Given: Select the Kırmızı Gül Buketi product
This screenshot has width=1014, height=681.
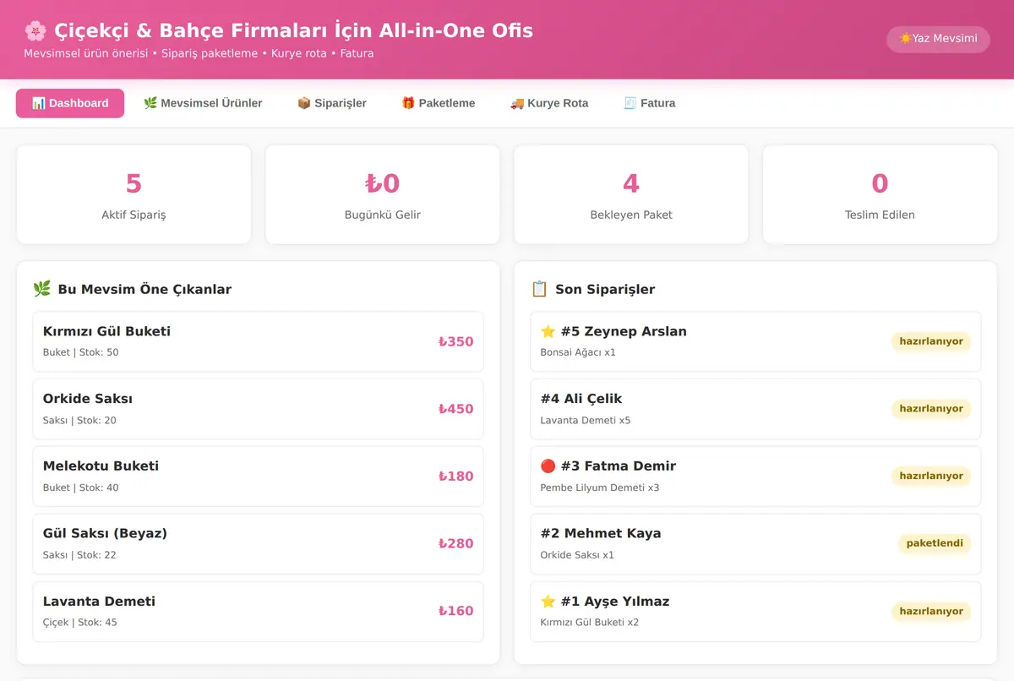Looking at the screenshot, I should pos(259,341).
